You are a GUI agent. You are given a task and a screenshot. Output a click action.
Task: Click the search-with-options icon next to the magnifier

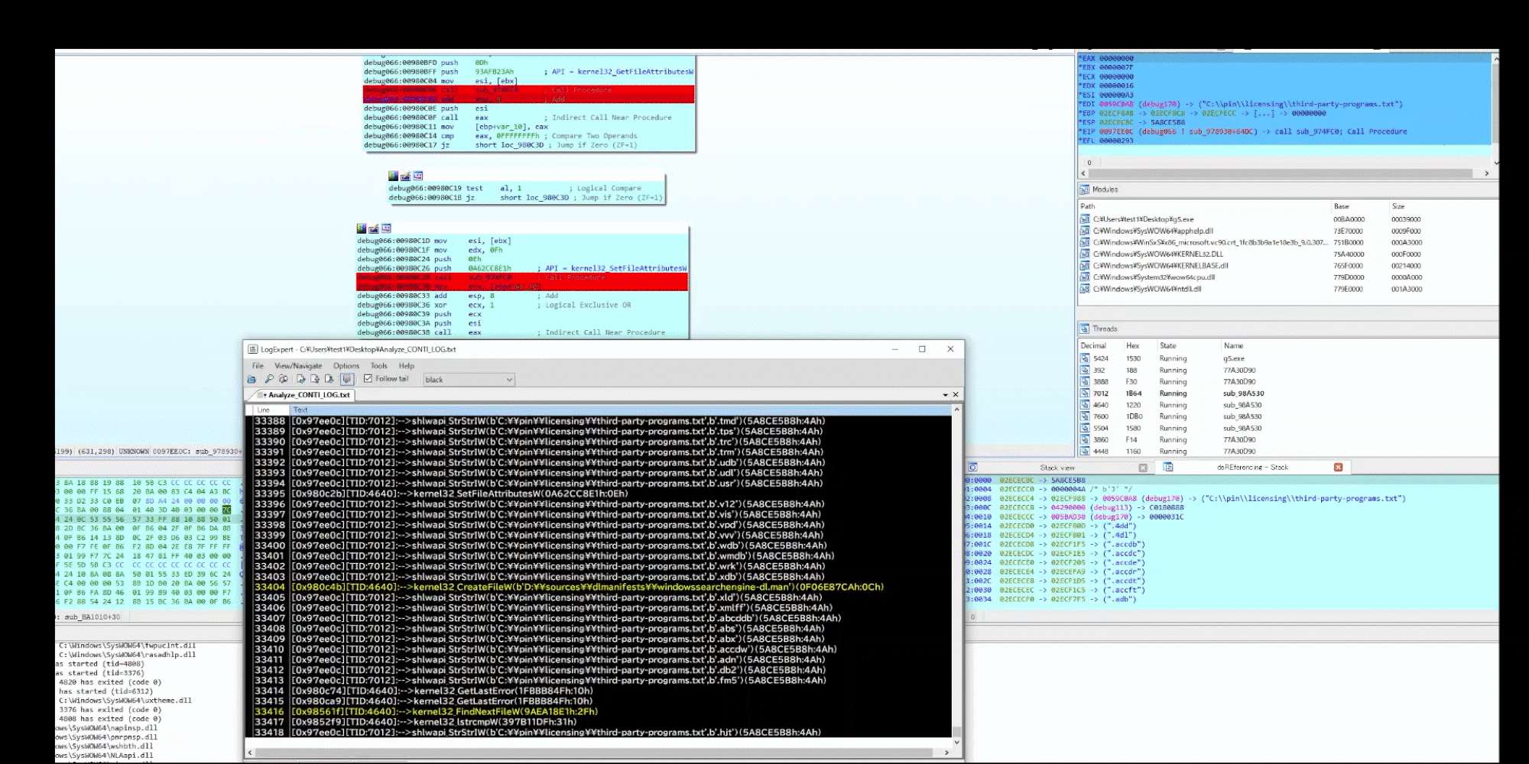tap(284, 378)
